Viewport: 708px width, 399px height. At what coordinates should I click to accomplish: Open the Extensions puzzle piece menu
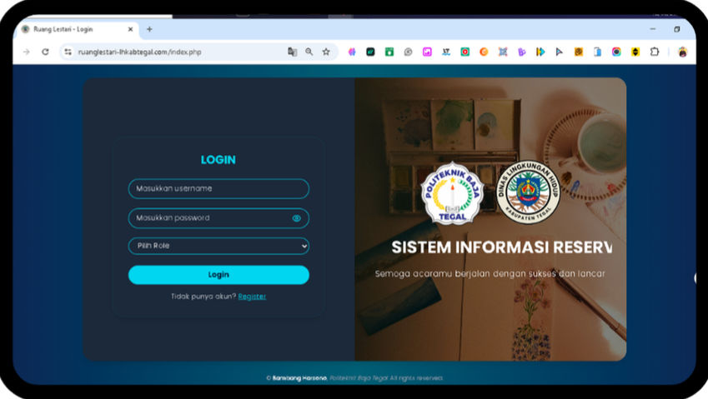(x=655, y=52)
